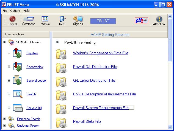
Task: Click the Attention exclamation icon
Action: pos(159,19)
